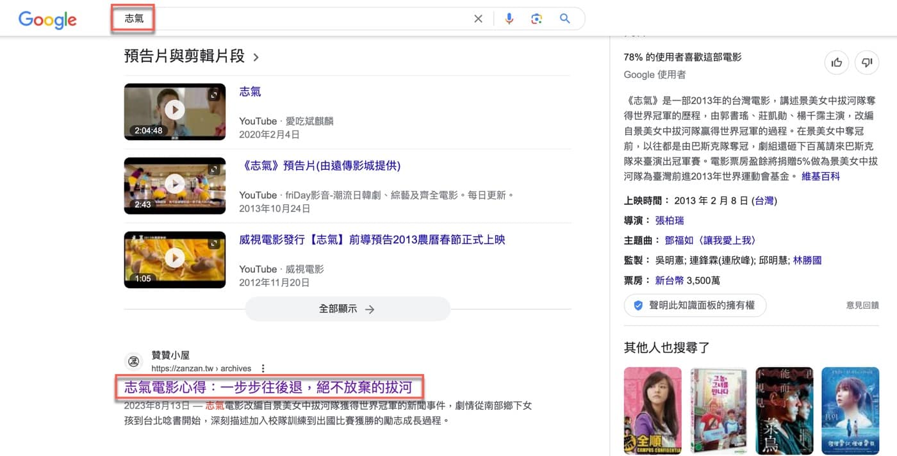897x456 pixels.
Task: Click the video date 2013年10月24日
Action: [274, 209]
